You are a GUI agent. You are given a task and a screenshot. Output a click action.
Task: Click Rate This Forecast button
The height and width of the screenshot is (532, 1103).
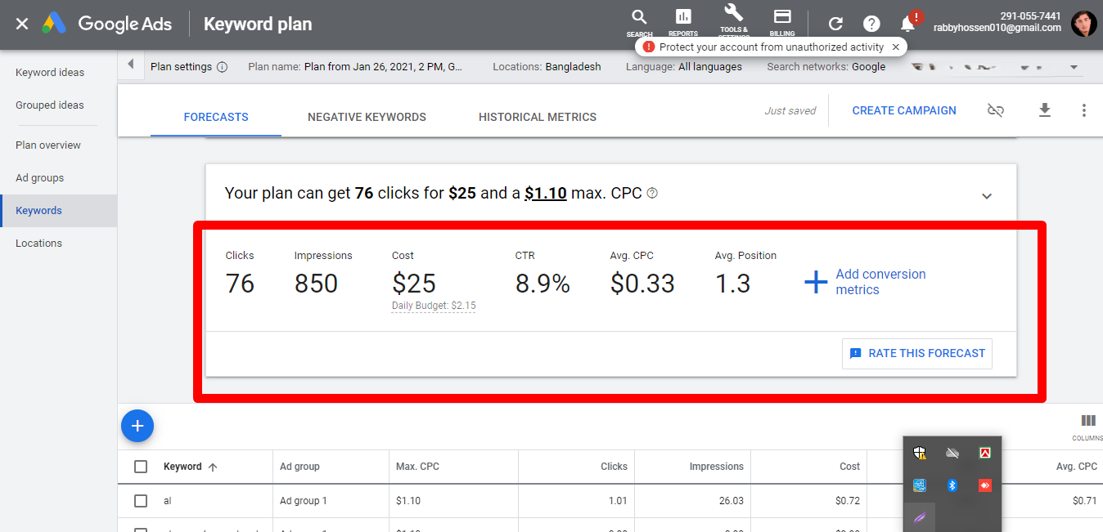pos(916,353)
